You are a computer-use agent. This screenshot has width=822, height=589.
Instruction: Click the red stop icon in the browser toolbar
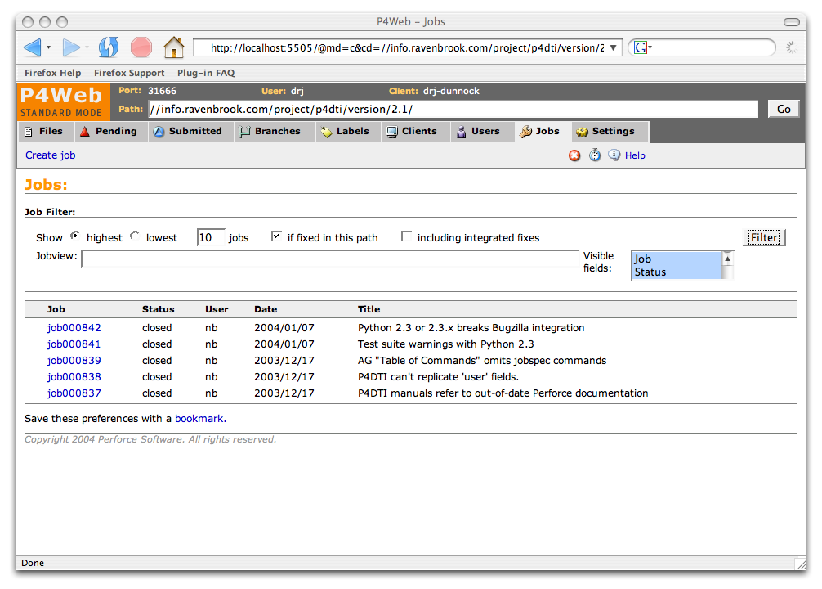(x=141, y=47)
